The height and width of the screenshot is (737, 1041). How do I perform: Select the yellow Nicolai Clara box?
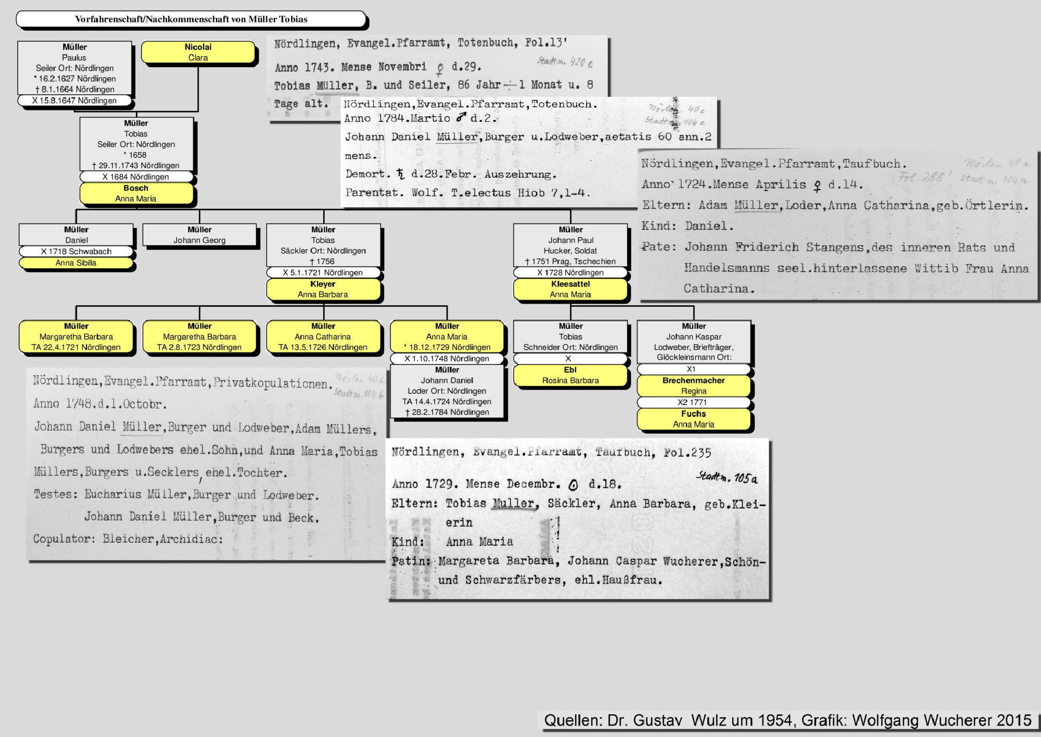click(x=198, y=52)
